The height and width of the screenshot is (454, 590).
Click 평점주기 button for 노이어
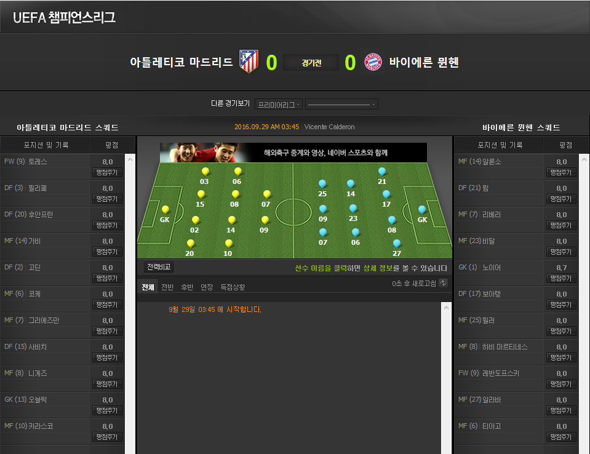[561, 278]
